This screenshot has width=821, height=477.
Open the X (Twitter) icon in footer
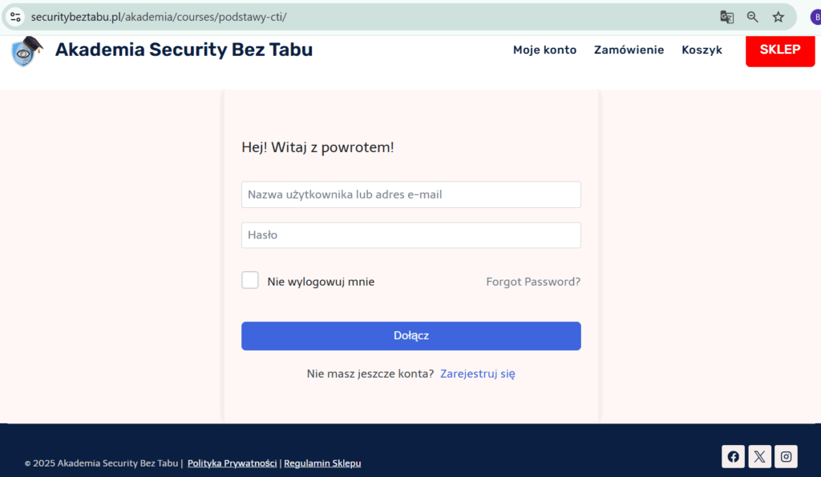[760, 457]
